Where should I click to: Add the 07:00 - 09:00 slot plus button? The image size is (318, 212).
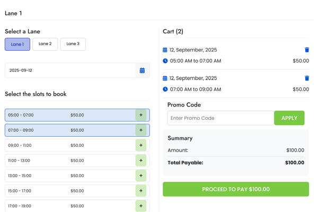[x=141, y=130]
